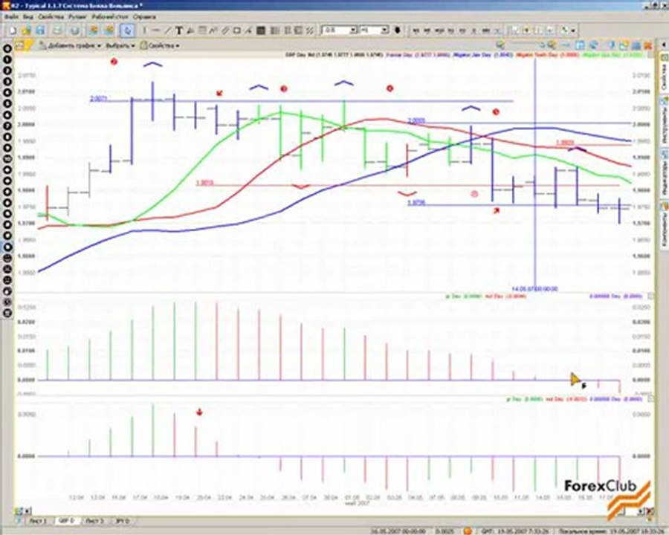The image size is (669, 535).
Task: Toggle the first indicator panel maximize box
Action: coord(650,296)
